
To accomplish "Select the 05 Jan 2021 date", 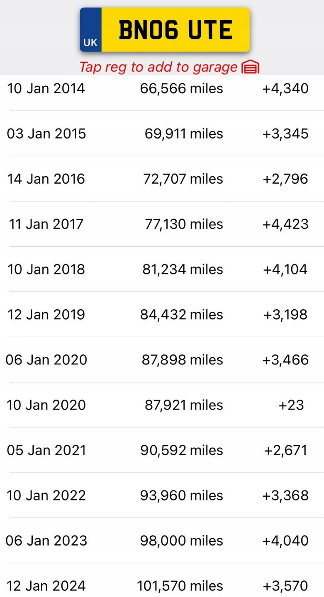I will click(46, 450).
